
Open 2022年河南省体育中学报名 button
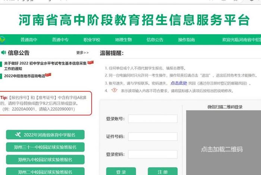[45, 135]
